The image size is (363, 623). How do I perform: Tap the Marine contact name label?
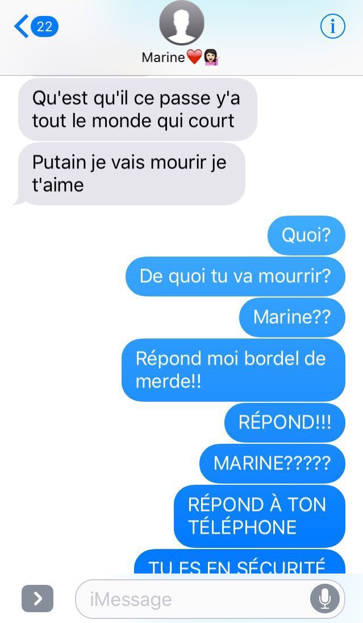(x=164, y=57)
